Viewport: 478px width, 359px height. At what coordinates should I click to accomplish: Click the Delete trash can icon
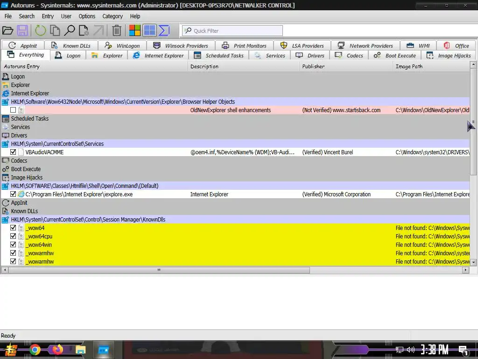pos(116,30)
